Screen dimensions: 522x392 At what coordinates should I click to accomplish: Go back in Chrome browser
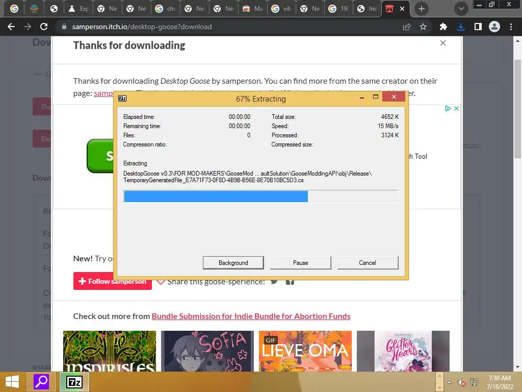(x=11, y=27)
